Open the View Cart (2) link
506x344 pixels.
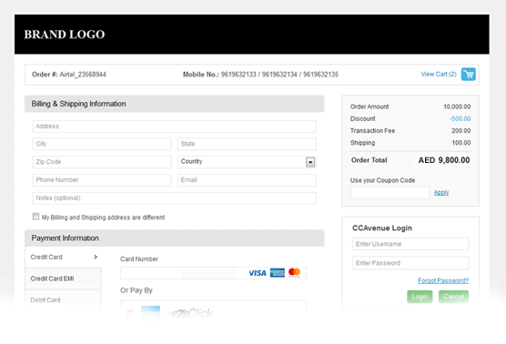pyautogui.click(x=439, y=75)
